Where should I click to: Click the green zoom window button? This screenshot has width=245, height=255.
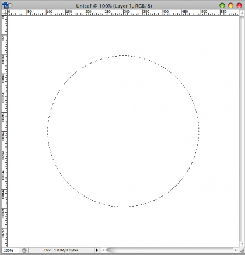[222, 5]
